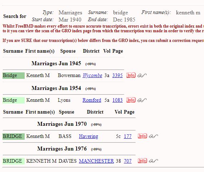
Task: Follow the page 177 link
Action: coord(128,136)
